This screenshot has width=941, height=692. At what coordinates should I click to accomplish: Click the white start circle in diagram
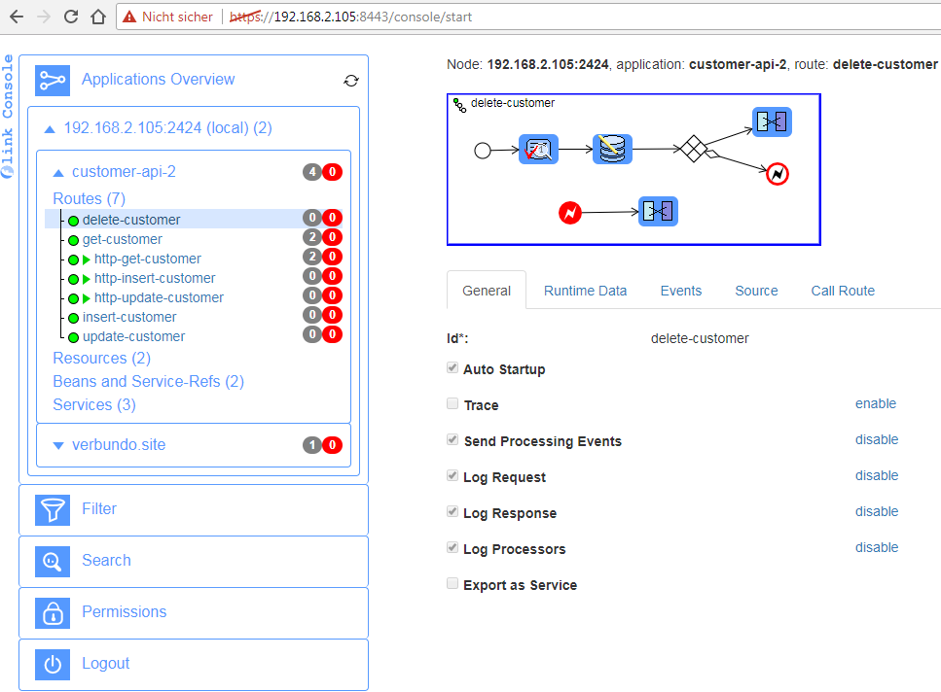pyautogui.click(x=482, y=150)
